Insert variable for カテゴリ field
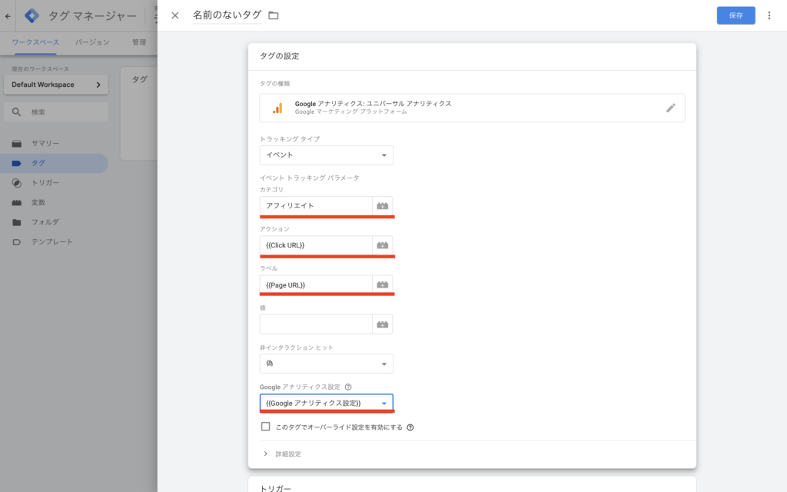The image size is (787, 492). (x=383, y=206)
